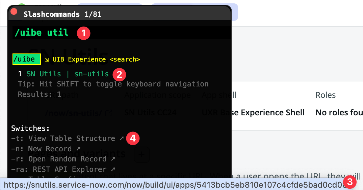Add a page with the plus button
Screen dimensions: 363x190
[x=142, y=154]
